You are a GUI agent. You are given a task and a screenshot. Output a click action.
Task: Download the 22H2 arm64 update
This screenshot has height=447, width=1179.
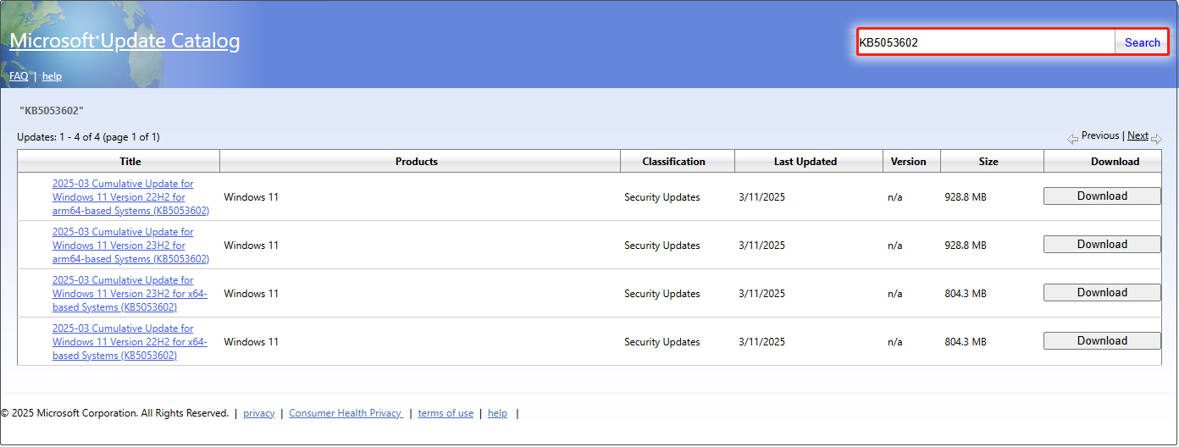click(x=1102, y=196)
